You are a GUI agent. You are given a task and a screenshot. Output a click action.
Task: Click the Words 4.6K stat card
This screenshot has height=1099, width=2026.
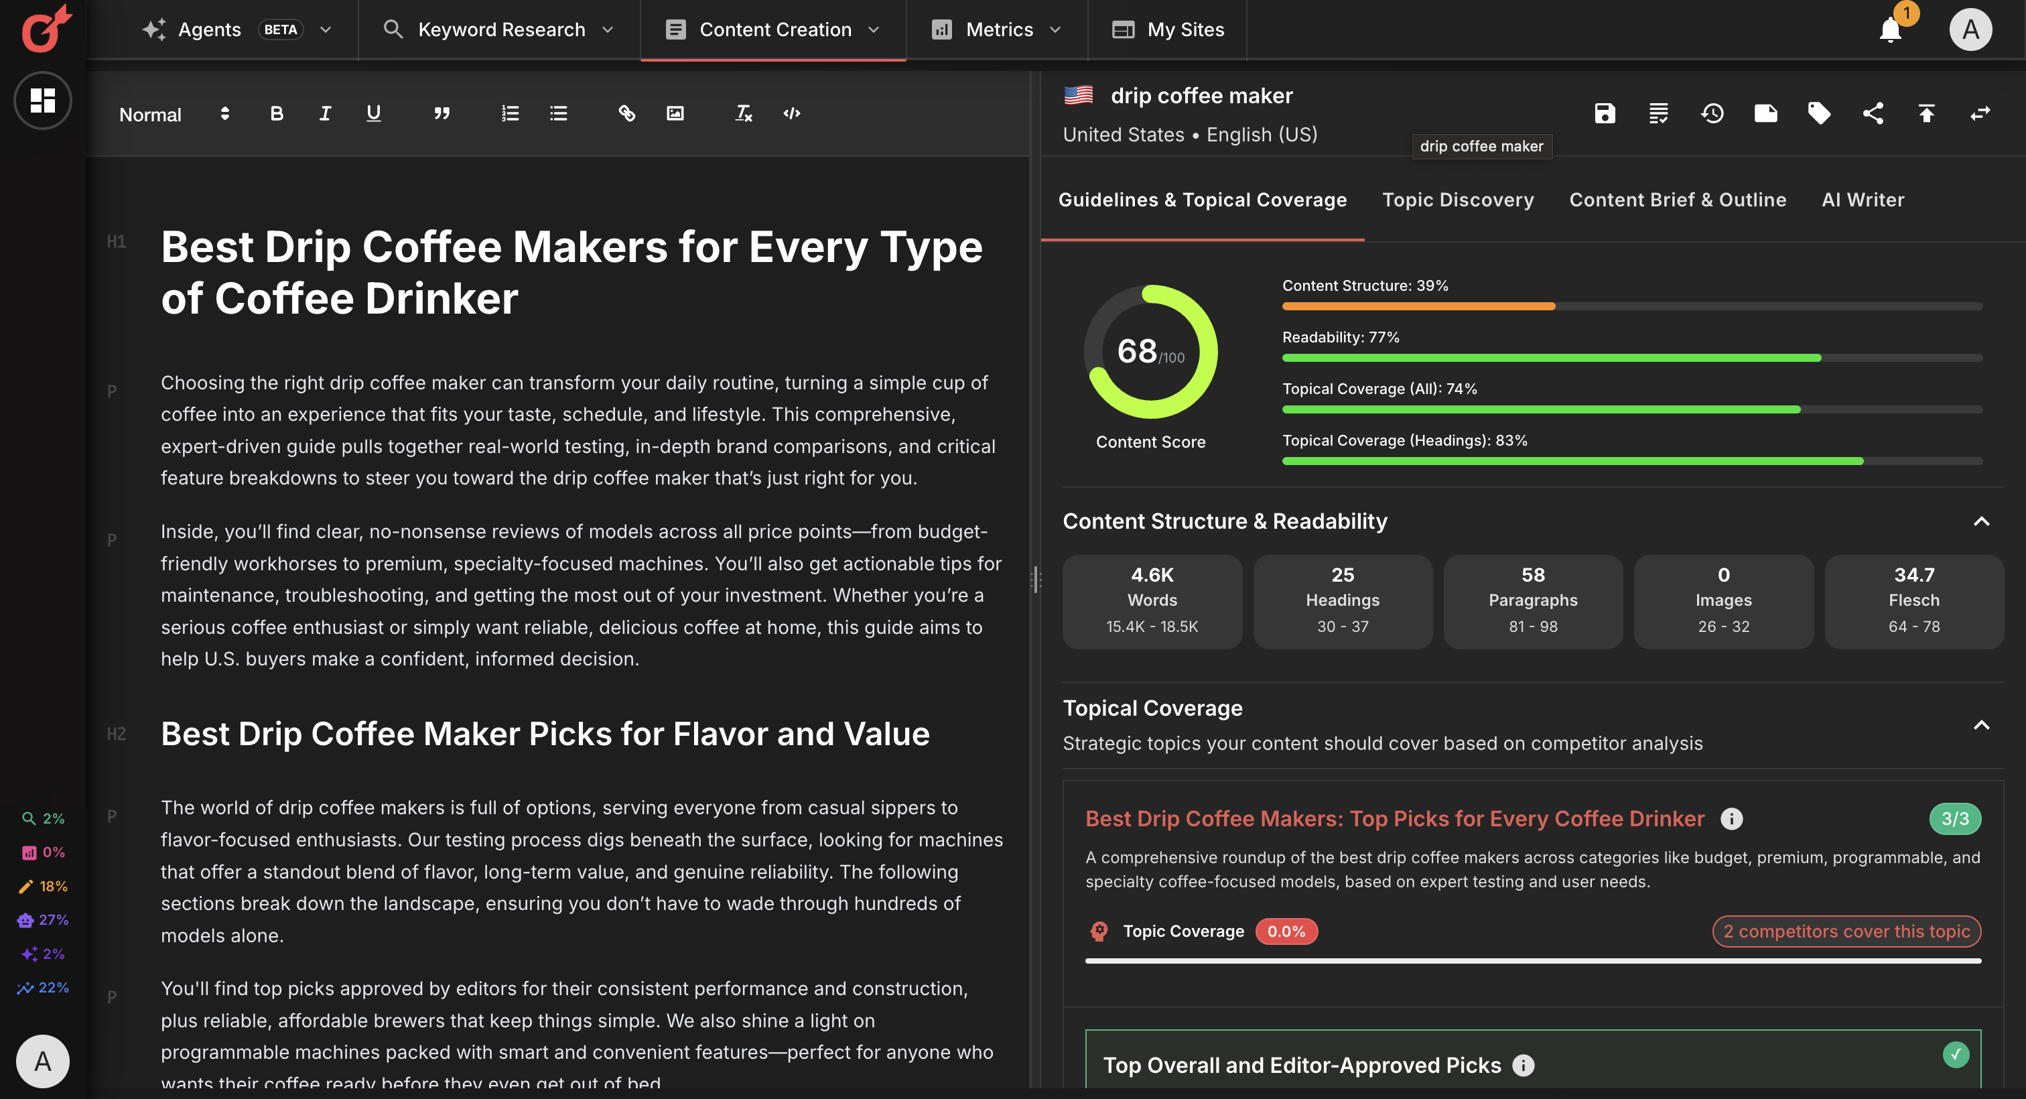click(1152, 602)
